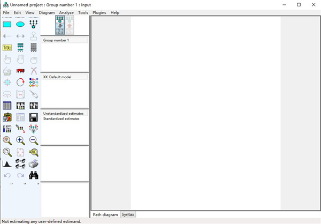Viewport: 321px width, 224px height.
Task: Select Group number 1 in groups panel
Action: click(56, 41)
